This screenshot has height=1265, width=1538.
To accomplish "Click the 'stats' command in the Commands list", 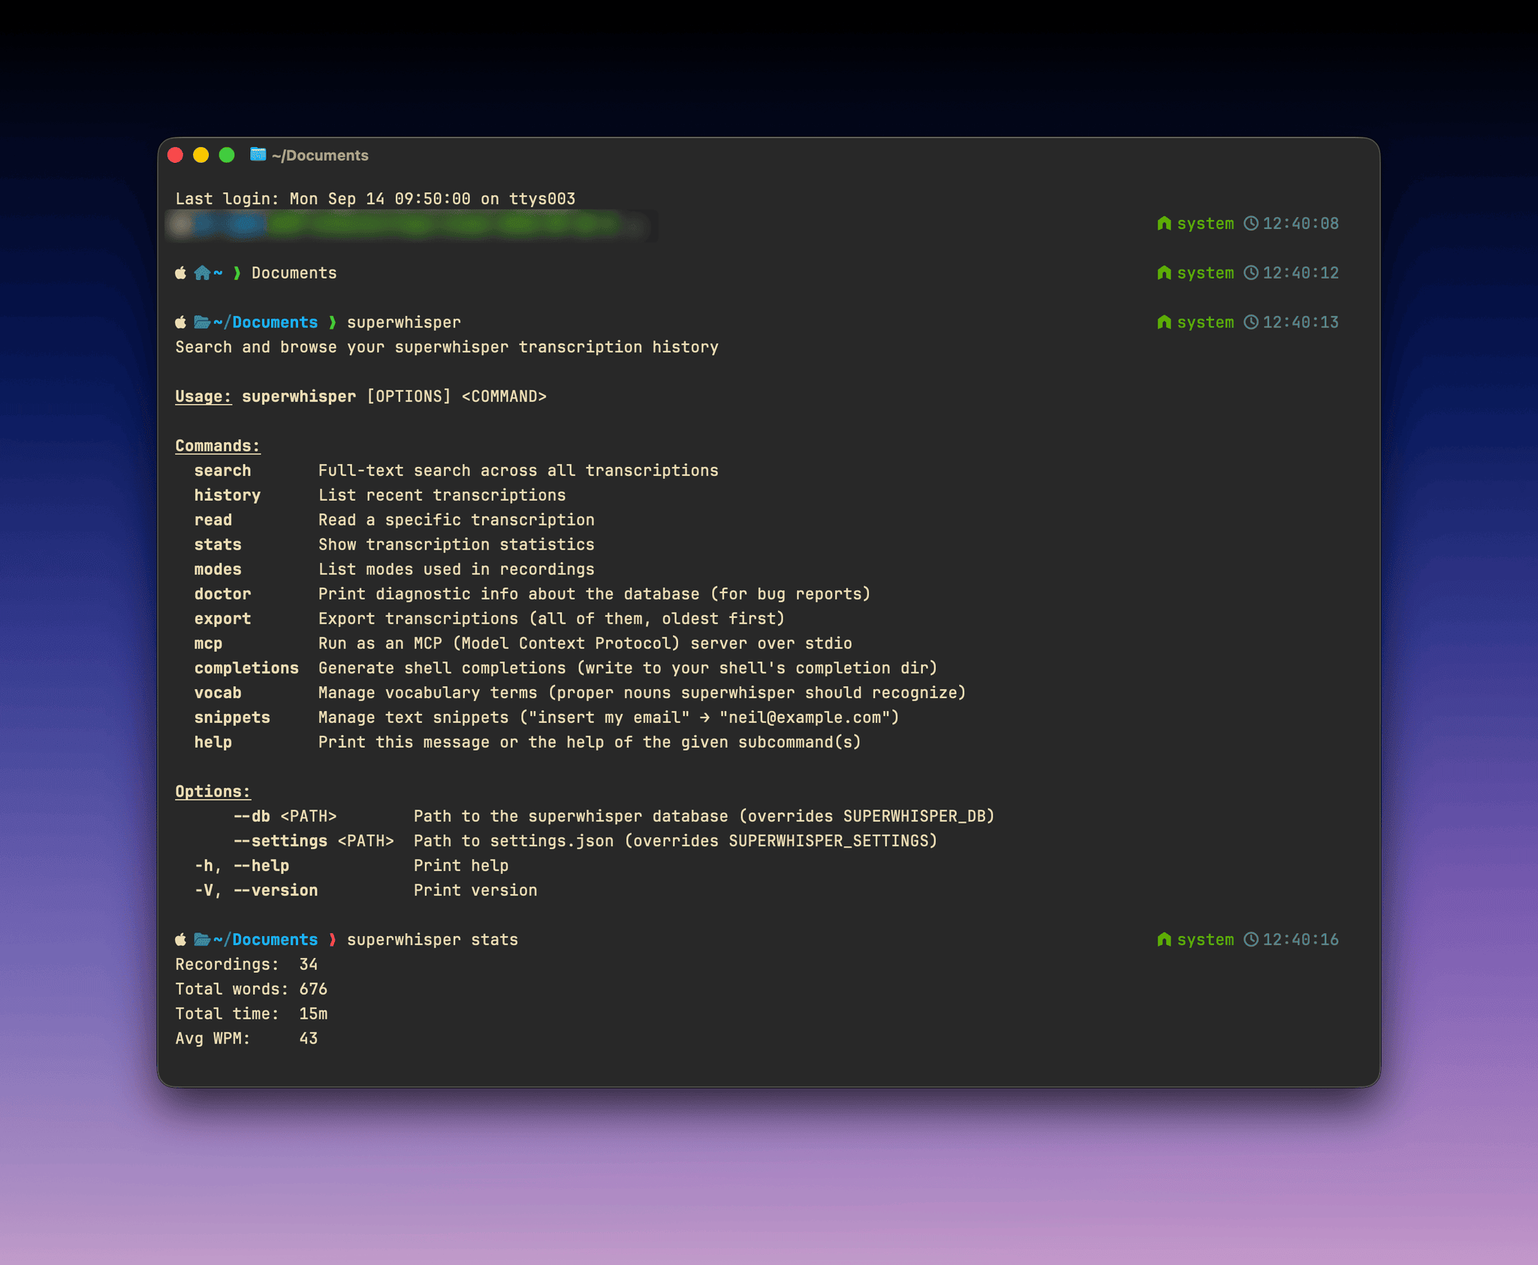I will [x=218, y=545].
